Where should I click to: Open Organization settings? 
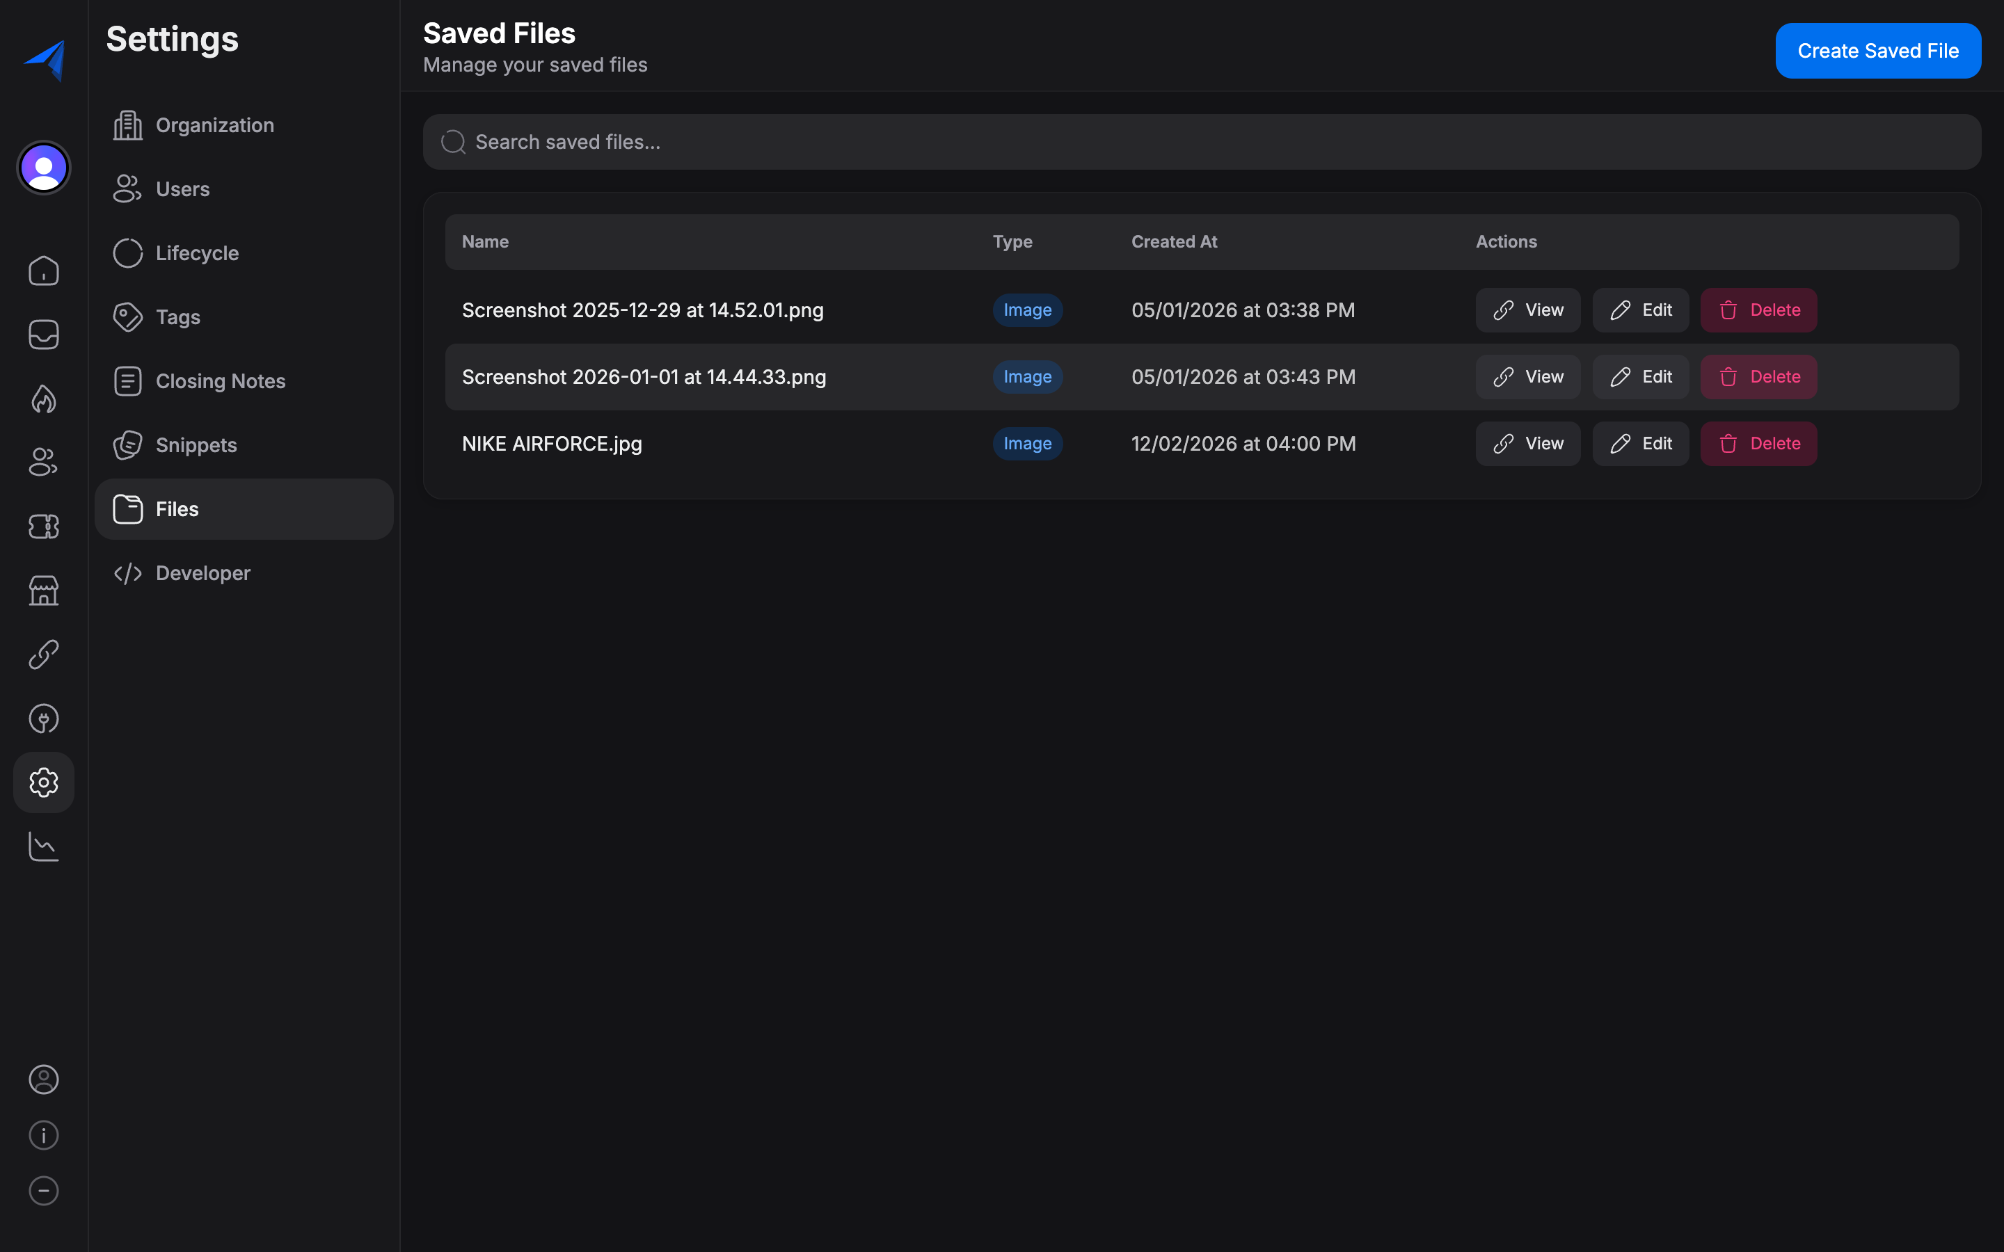tap(214, 125)
